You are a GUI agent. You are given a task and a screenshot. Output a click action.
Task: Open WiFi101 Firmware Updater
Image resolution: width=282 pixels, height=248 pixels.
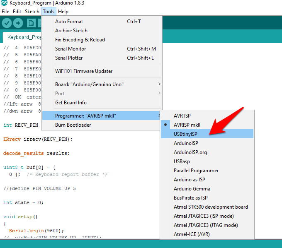click(x=102, y=71)
